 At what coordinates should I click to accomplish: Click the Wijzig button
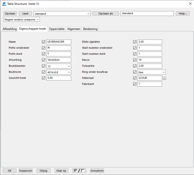[x=43, y=171]
